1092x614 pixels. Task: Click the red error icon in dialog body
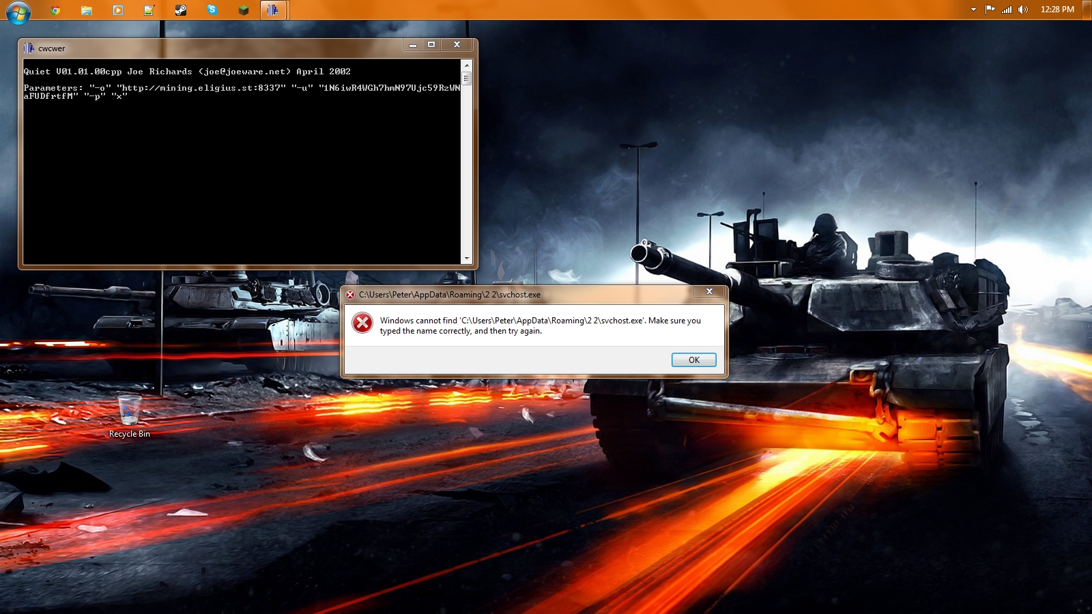[362, 323]
